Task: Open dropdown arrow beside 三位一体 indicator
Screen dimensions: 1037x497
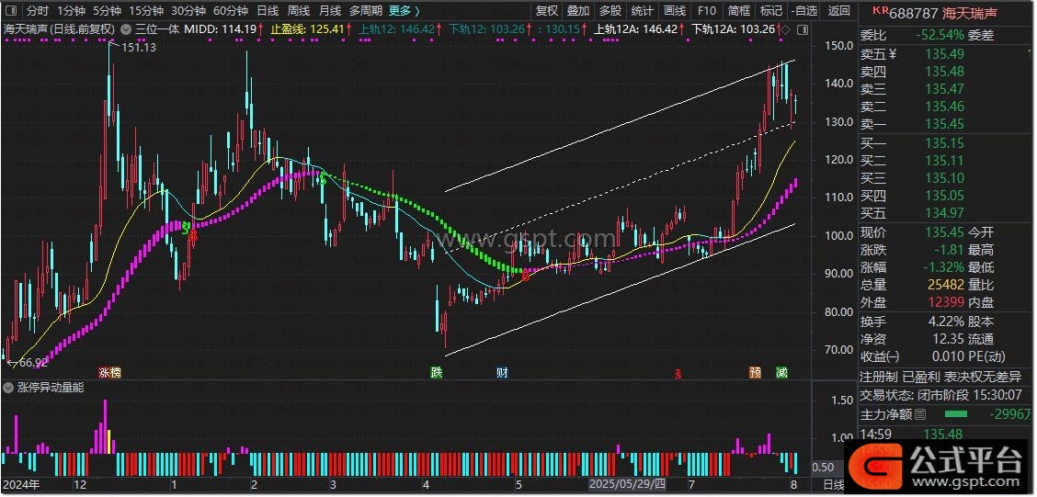Action: pos(127,29)
